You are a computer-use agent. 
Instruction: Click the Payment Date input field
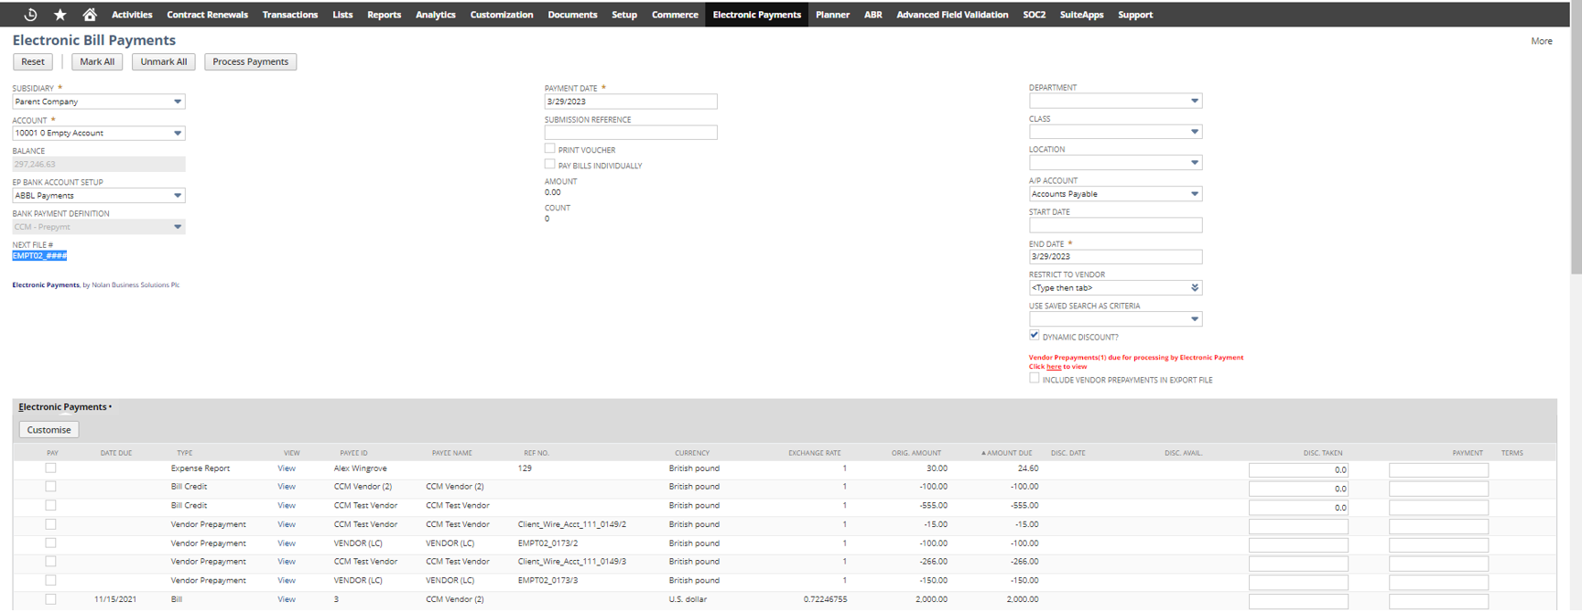pos(630,102)
